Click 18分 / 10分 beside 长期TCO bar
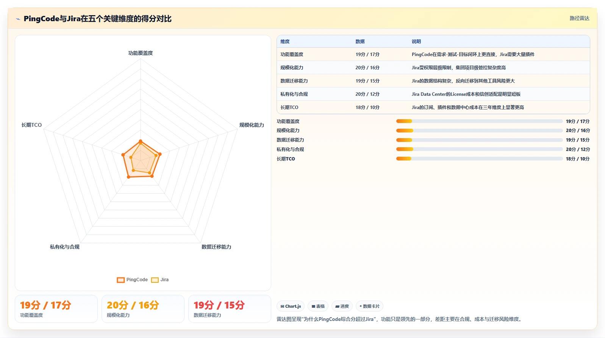 578,159
